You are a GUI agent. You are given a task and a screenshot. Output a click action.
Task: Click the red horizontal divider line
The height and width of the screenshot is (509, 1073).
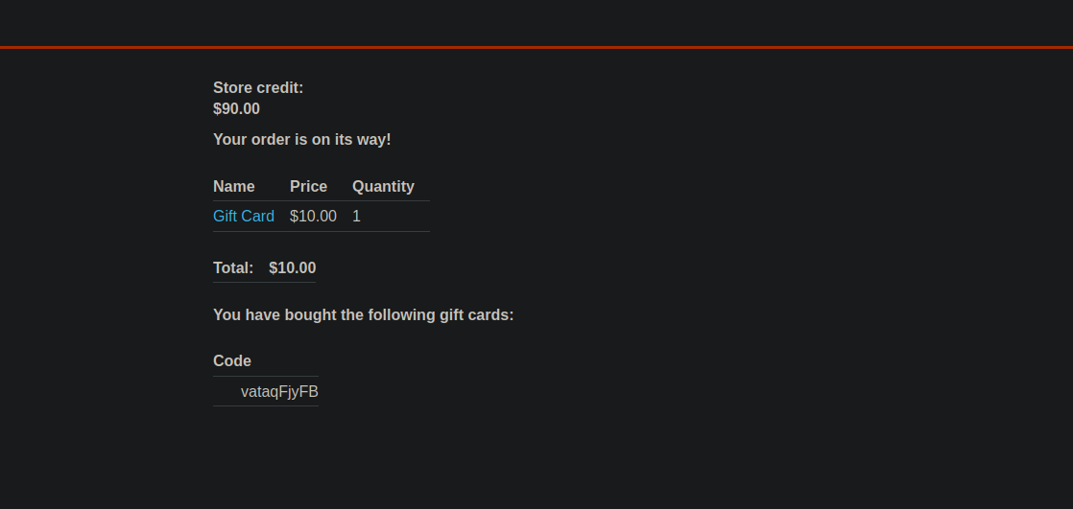[536, 46]
